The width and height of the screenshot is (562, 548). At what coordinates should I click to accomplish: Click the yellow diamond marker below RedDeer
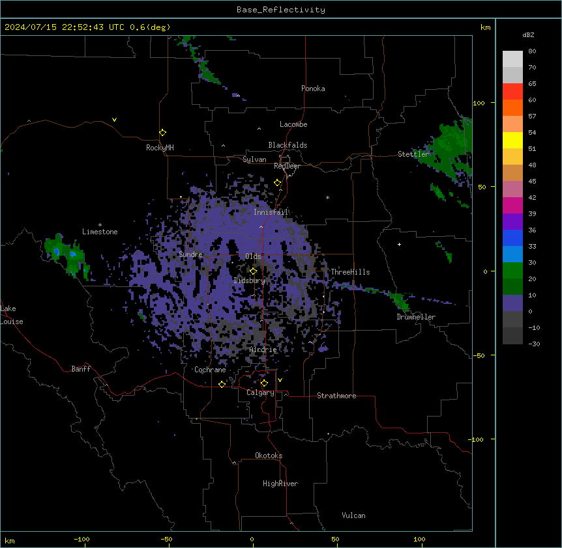278,183
